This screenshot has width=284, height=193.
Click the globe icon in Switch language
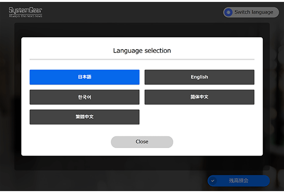coord(229,12)
